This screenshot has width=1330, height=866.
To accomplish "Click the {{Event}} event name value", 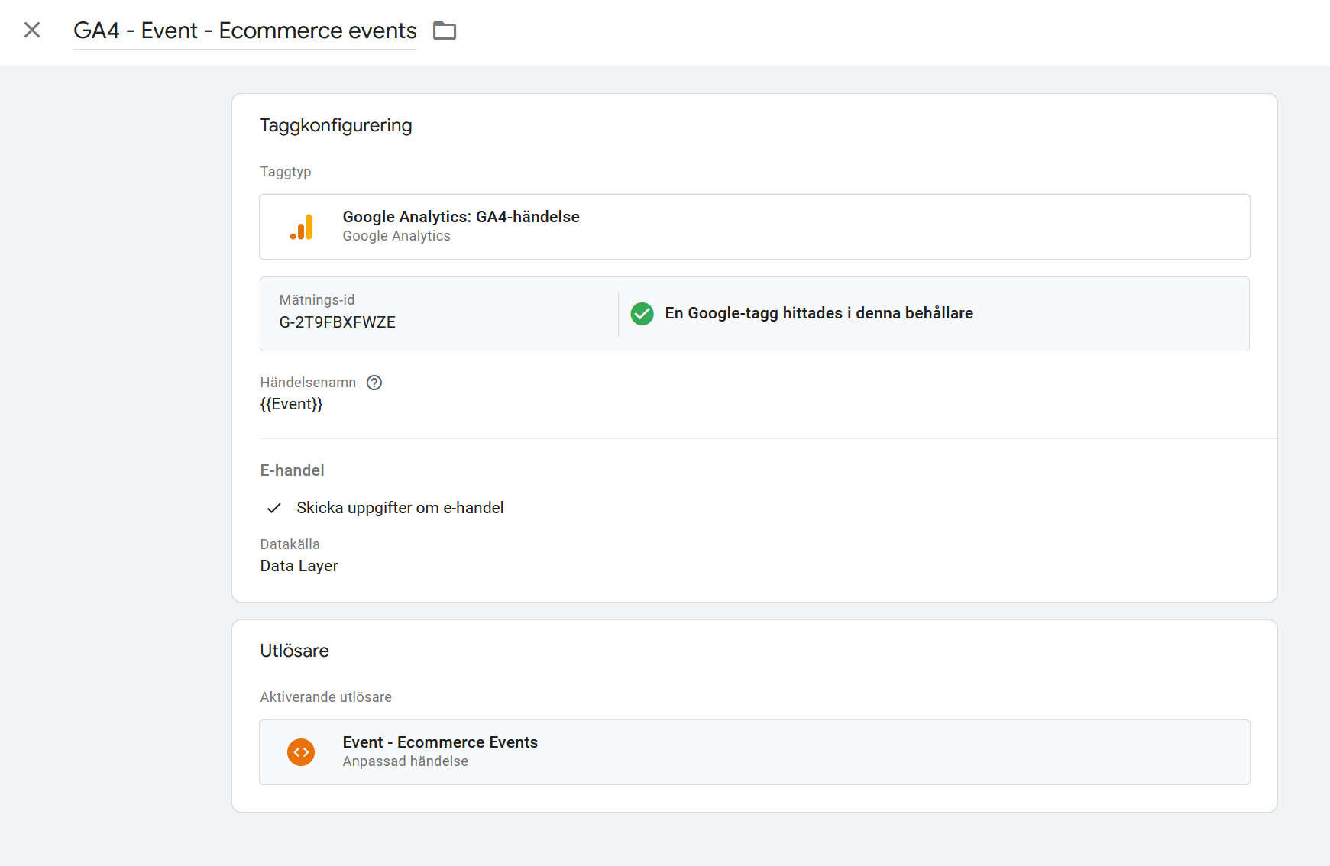I will (292, 404).
